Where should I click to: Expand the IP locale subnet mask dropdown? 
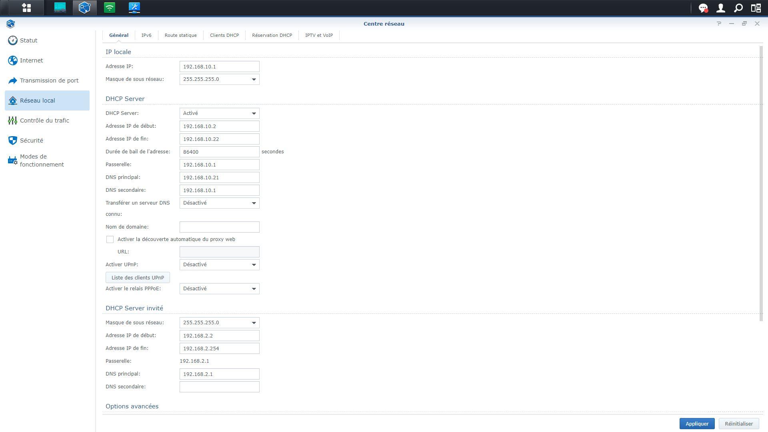click(x=219, y=79)
